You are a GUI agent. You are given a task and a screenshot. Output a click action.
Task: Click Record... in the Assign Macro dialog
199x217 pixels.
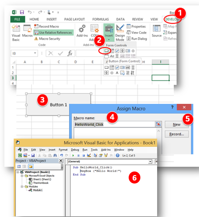click(177, 134)
